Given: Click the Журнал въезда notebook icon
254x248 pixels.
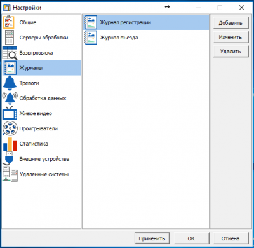Looking at the screenshot, I should coord(91,38).
